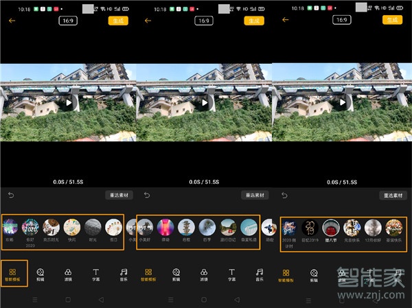Choose the 快闪 template thumbnail
Screen dimensions: 412x308
pos(72,228)
